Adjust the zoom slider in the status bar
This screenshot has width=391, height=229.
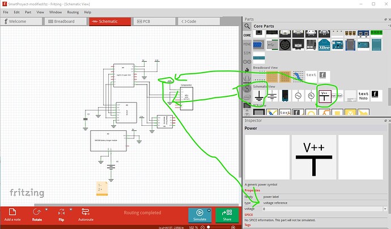coord(210,227)
